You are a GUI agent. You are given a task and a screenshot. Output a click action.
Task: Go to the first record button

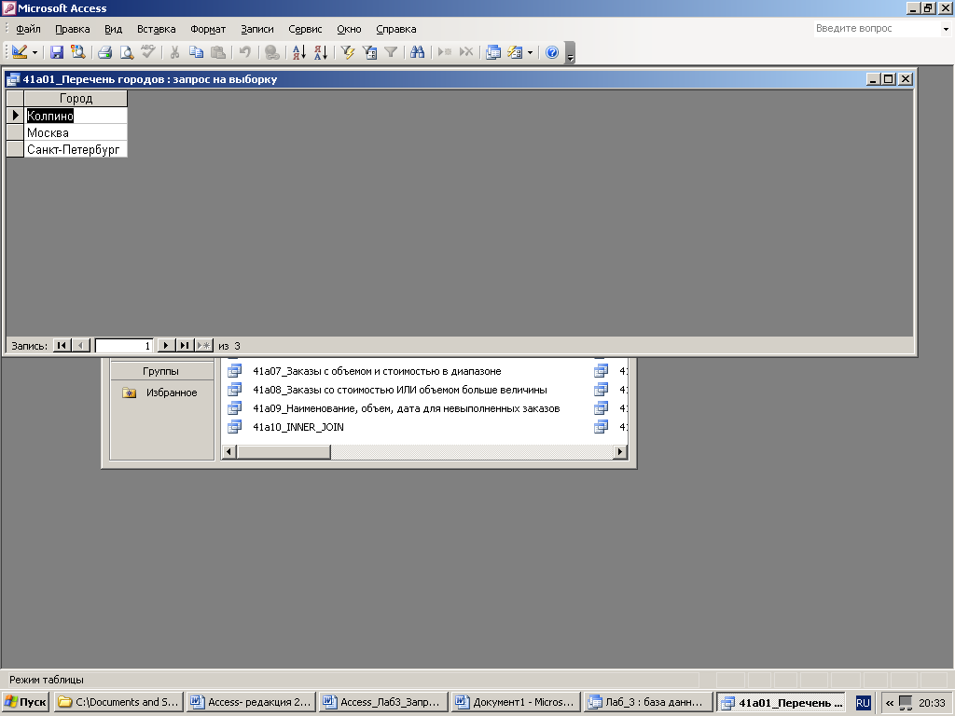(62, 346)
